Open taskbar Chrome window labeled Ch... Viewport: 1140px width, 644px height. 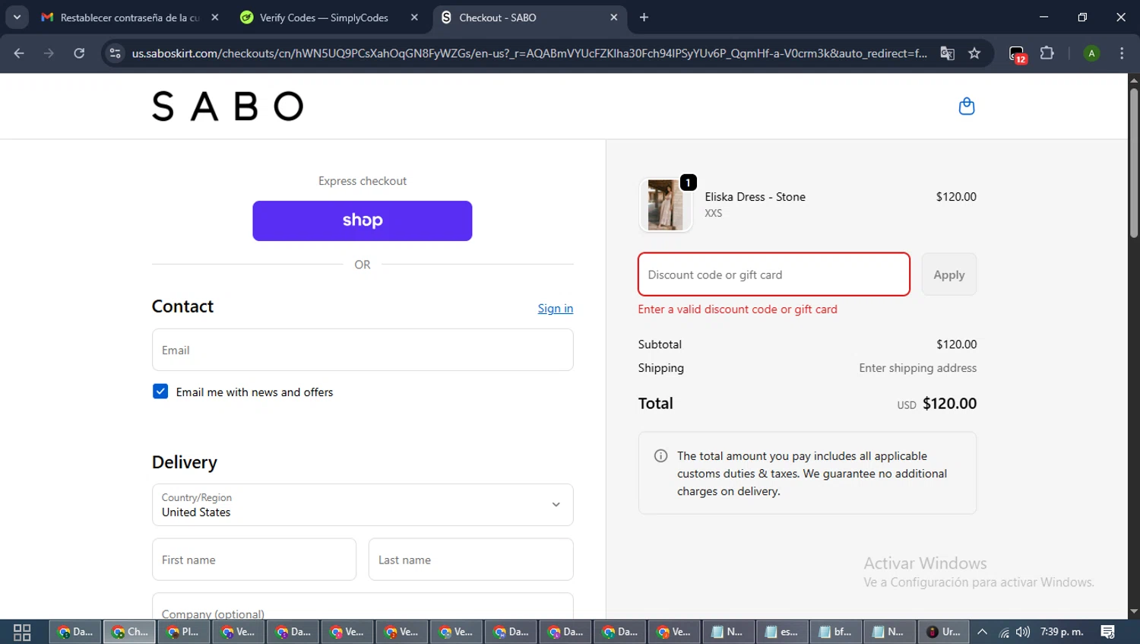coord(130,632)
